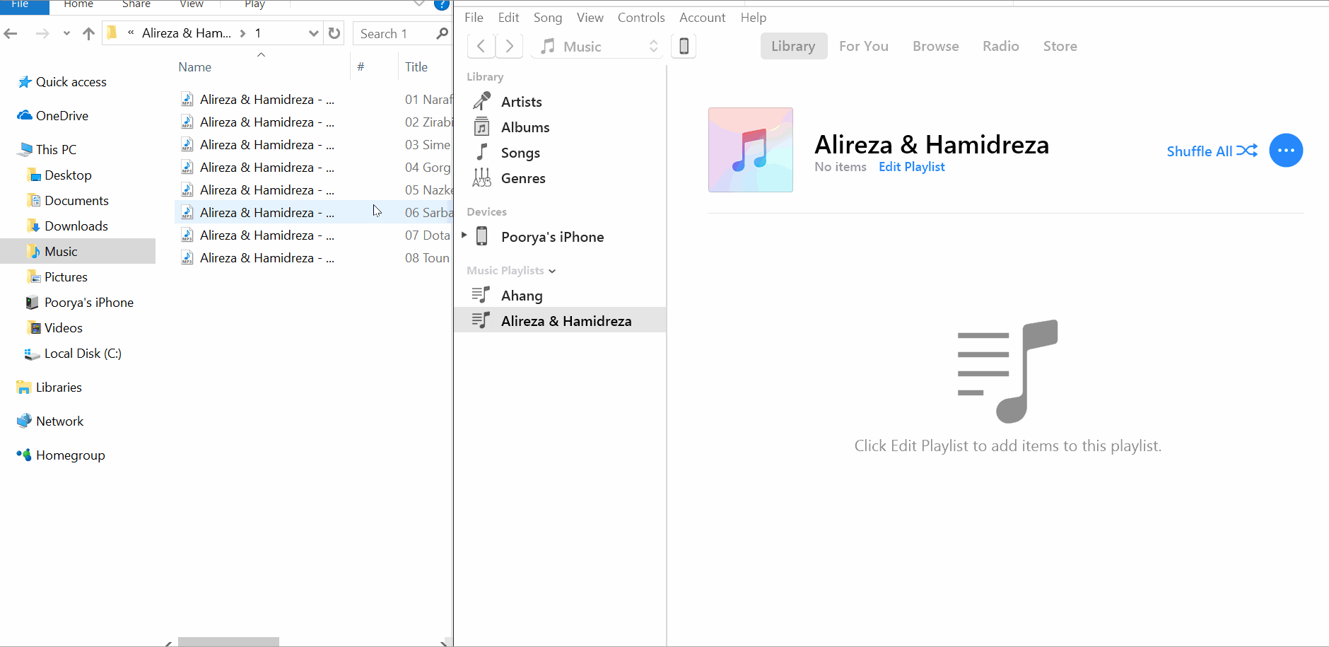1329x647 pixels.
Task: Open the iTunes Song menu
Action: [x=548, y=18]
